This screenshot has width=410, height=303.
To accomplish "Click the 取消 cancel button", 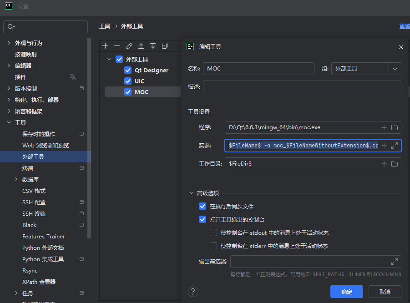I will click(x=385, y=292).
